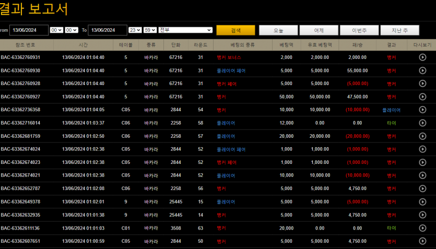436x249 pixels.
Task: Replay bet BAC-63362760930
Action: [x=422, y=70]
